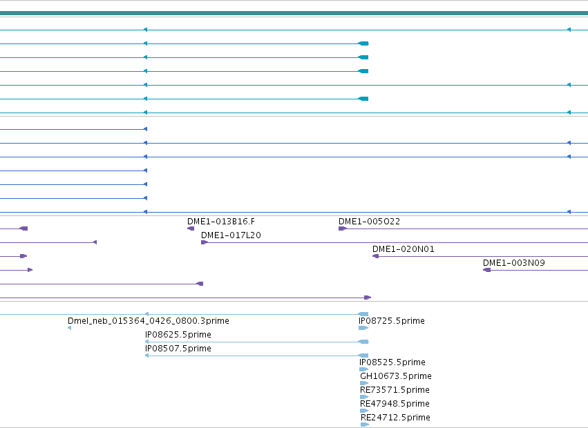Select the purple glyph beneath DME1-013B16.F
The width and height of the screenshot is (588, 428).
tap(191, 228)
